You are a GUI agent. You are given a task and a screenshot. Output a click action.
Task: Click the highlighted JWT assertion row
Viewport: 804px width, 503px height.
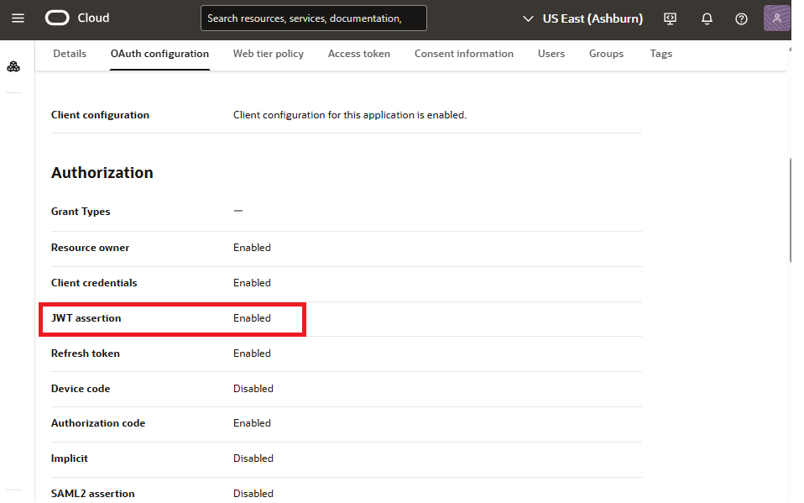(172, 319)
